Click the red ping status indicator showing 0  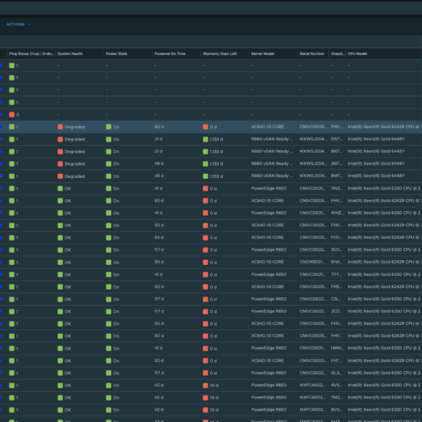[x=12, y=115]
